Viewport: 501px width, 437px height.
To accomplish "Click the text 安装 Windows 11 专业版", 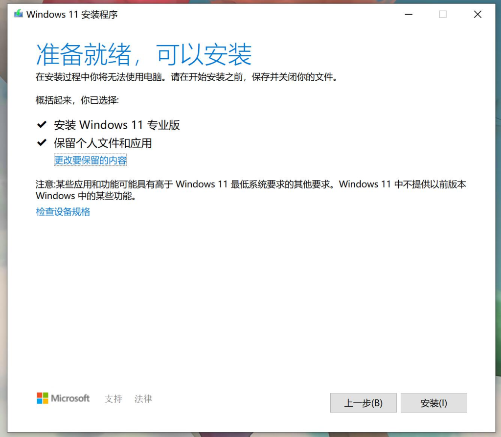I will [116, 125].
